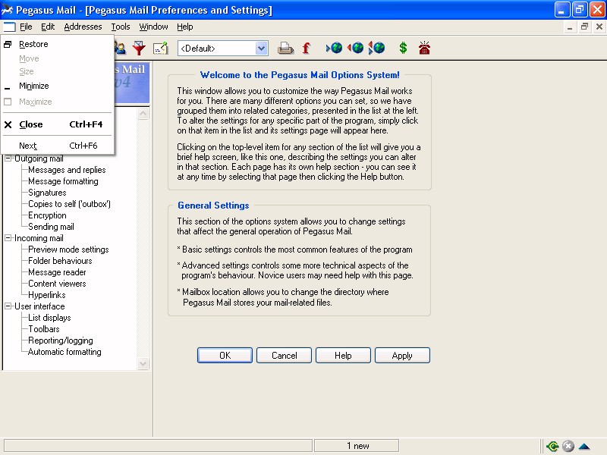This screenshot has width=607, height=455.
Task: Select Toolbars settings item
Action: coord(44,329)
